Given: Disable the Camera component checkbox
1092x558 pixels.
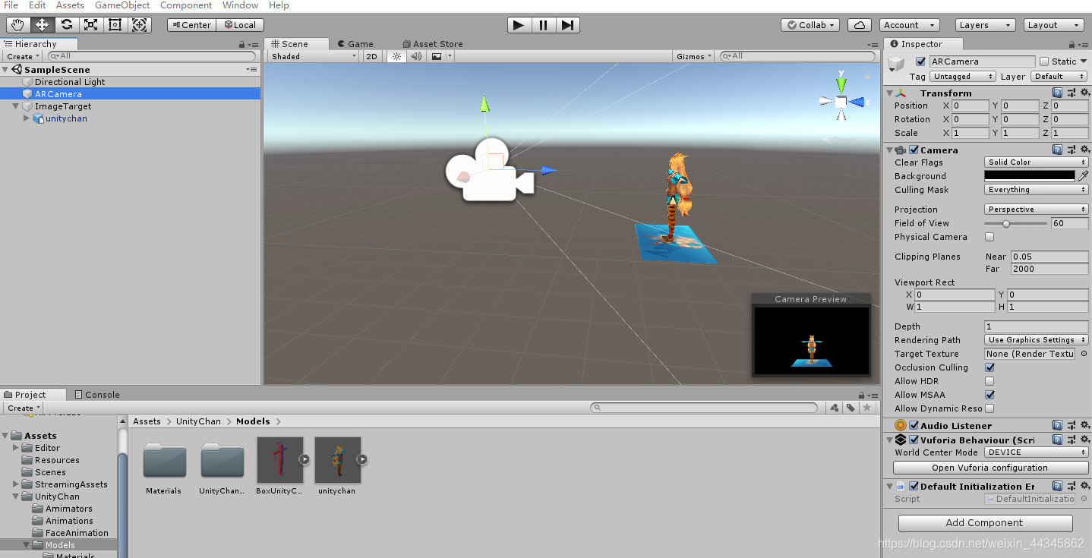Looking at the screenshot, I should coord(914,150).
